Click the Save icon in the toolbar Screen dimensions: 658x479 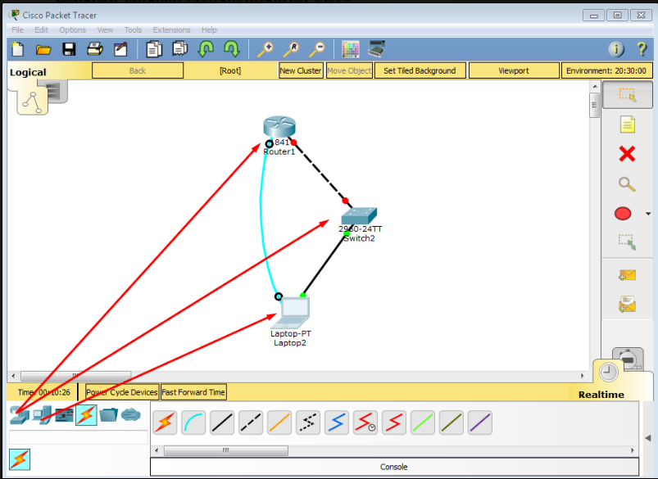(69, 49)
